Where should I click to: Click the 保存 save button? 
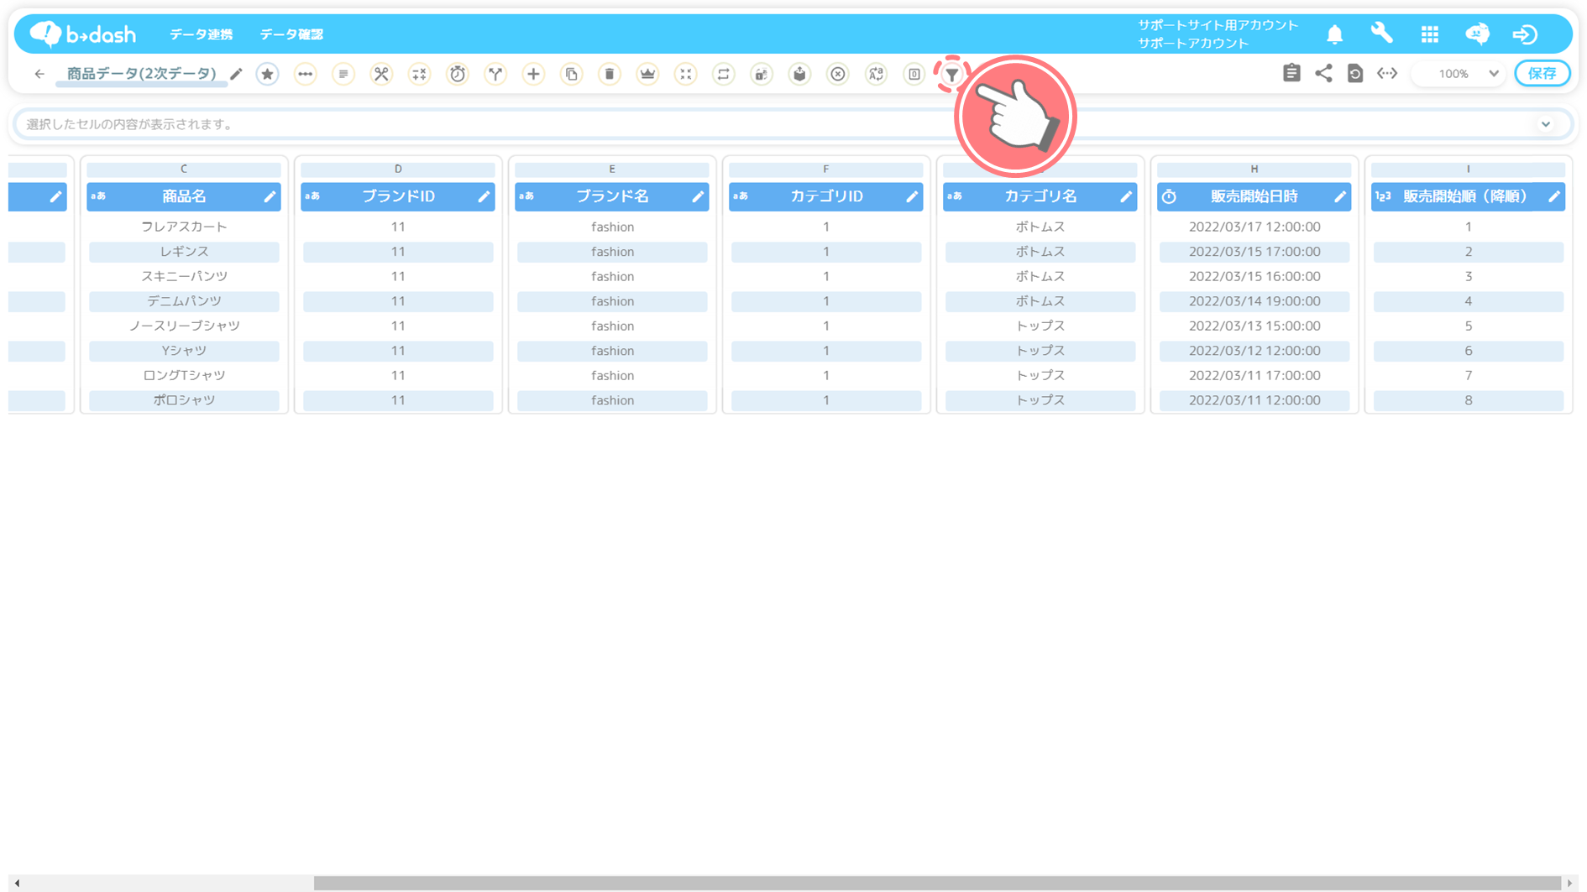click(1542, 74)
